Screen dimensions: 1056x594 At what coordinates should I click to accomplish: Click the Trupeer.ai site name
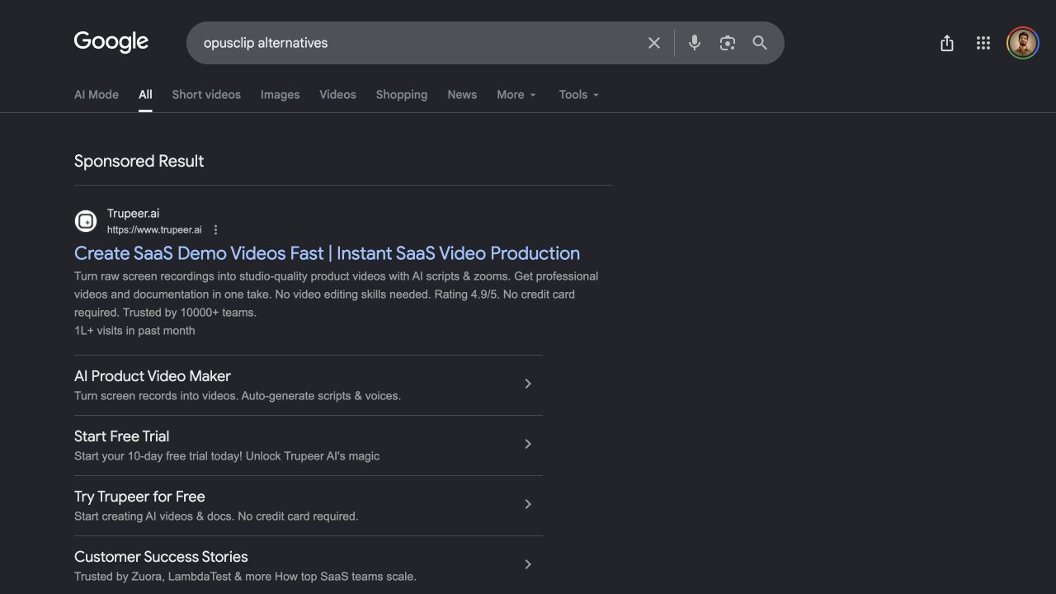[x=133, y=214]
